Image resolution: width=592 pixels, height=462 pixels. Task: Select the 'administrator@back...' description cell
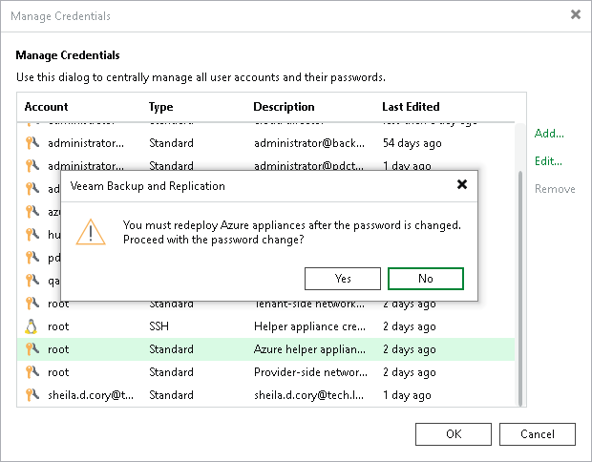[x=309, y=143]
